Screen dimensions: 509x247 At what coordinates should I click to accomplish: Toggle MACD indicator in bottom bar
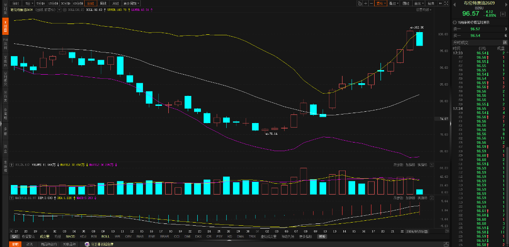71,237
